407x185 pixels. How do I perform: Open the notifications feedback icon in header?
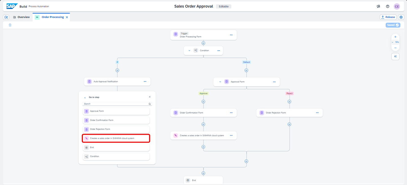pyautogui.click(x=378, y=6)
